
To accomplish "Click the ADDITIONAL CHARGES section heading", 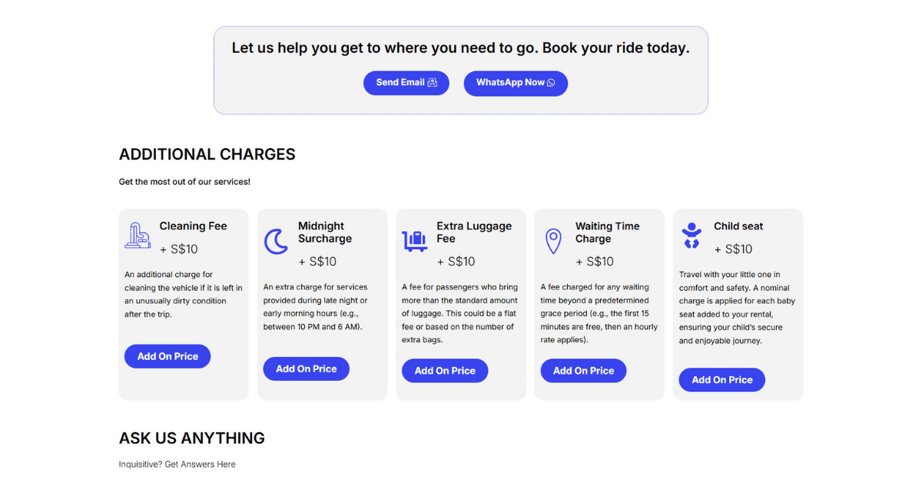I will (207, 154).
